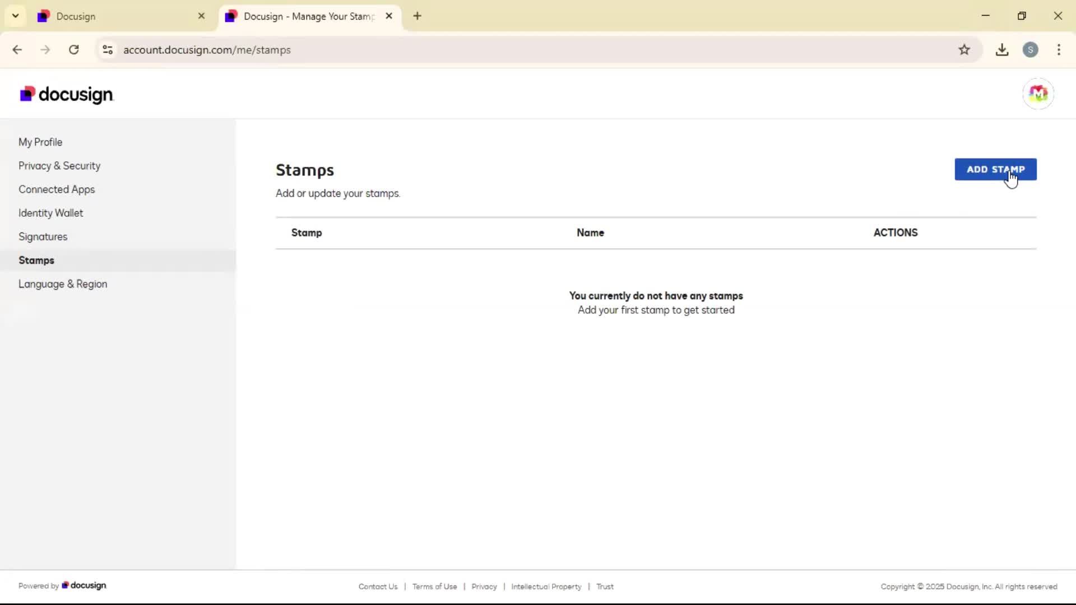Screen dimensions: 1076x605
Task: Click the Docusign logo in the header
Action: [67, 94]
